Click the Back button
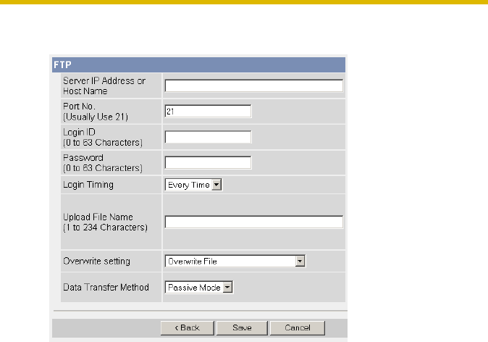 (188, 328)
